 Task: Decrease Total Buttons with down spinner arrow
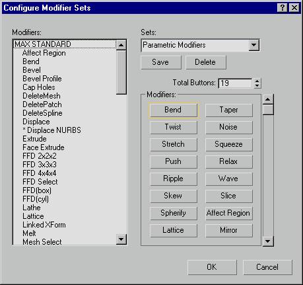pyautogui.click(x=257, y=86)
